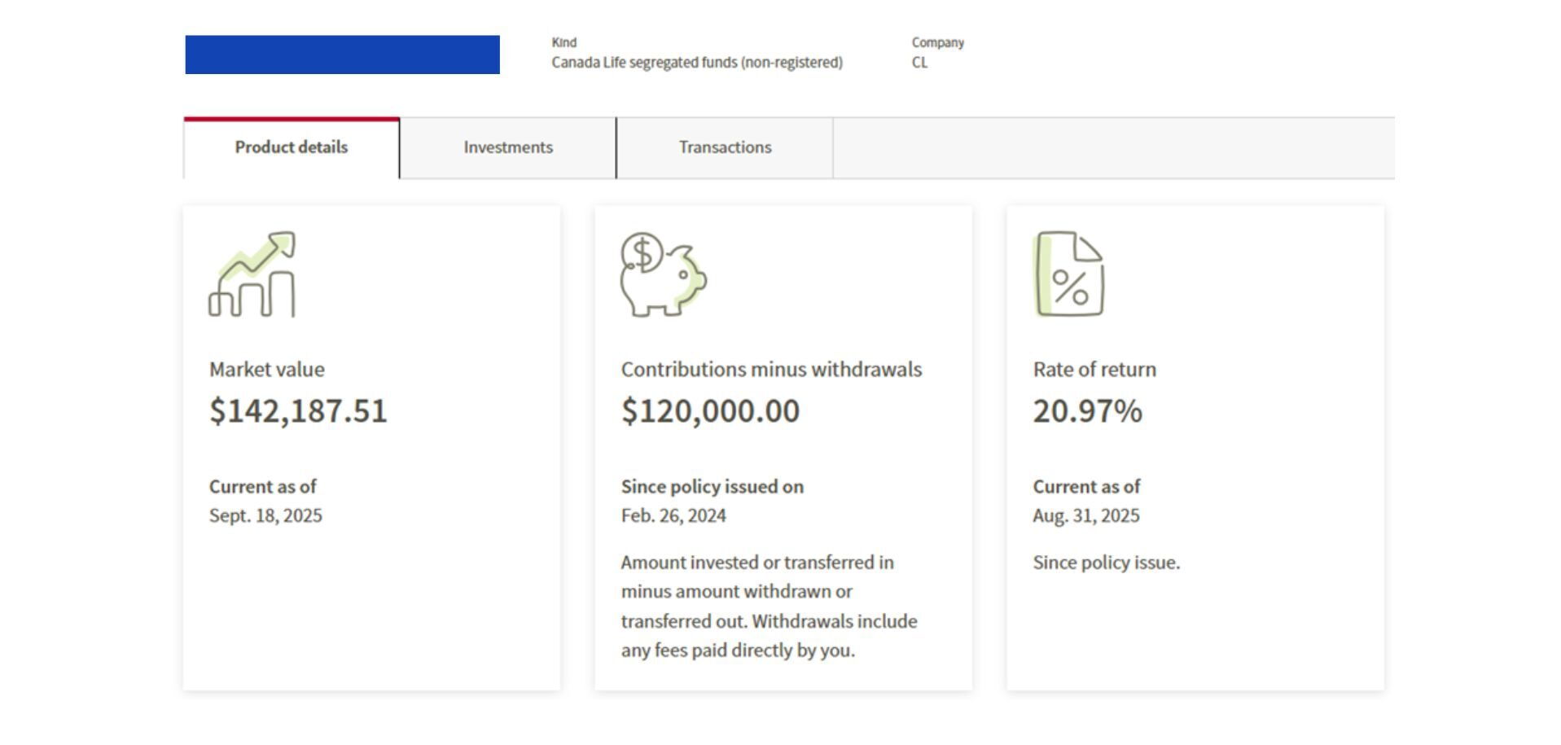The image size is (1561, 745).
Task: Switch to the Investments tab
Action: [508, 147]
